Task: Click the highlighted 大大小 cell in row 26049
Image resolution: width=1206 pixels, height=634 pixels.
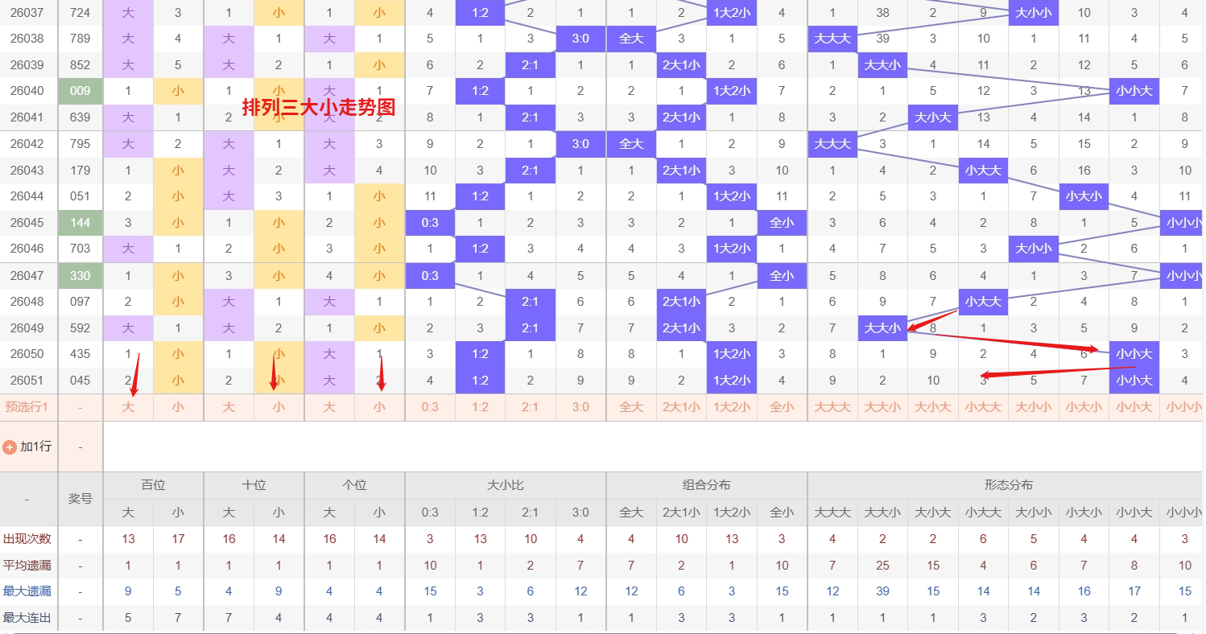Action: coord(882,328)
